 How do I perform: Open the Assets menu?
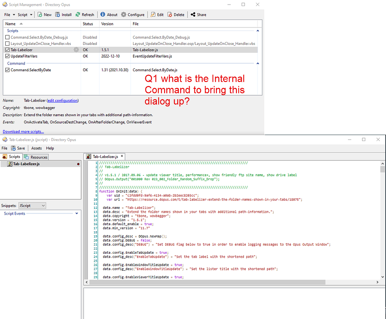(37, 148)
